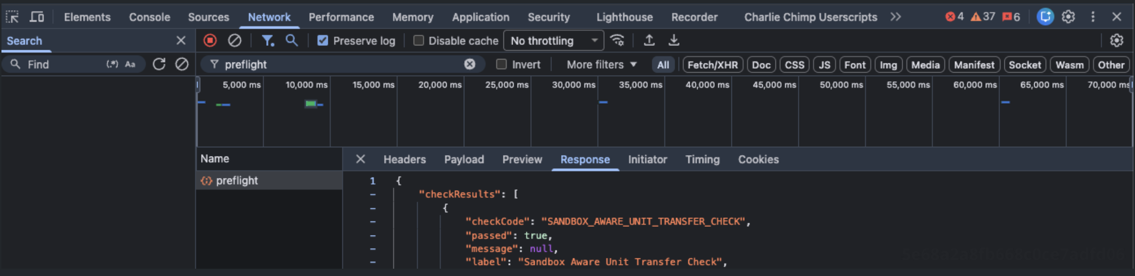
Task: Open Charlie Chimp Userscripts tab
Action: tap(811, 17)
